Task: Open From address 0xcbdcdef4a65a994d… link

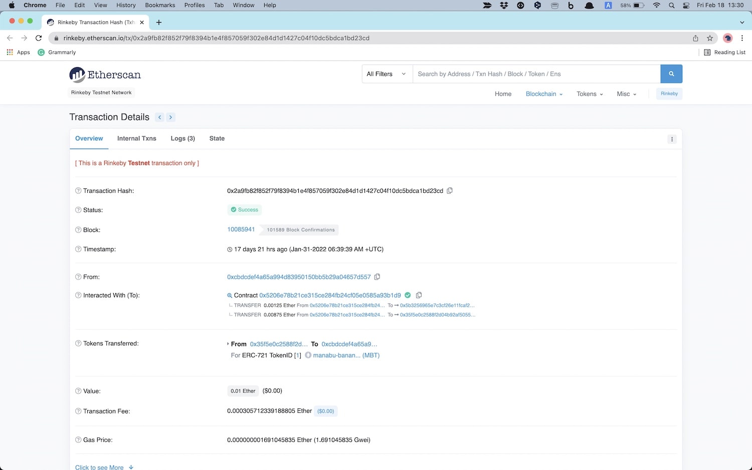Action: tap(299, 277)
